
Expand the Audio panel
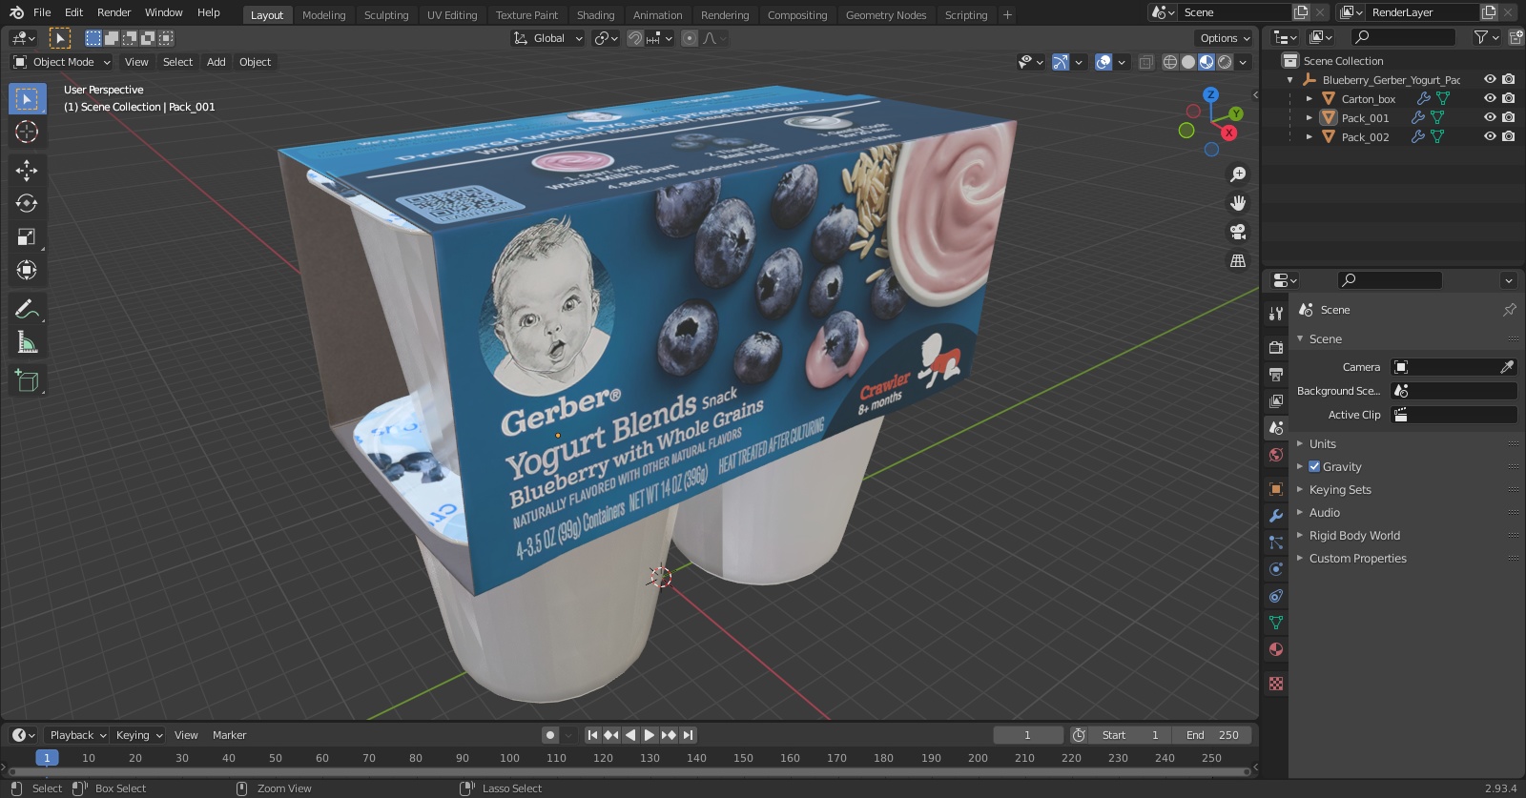pos(1324,512)
